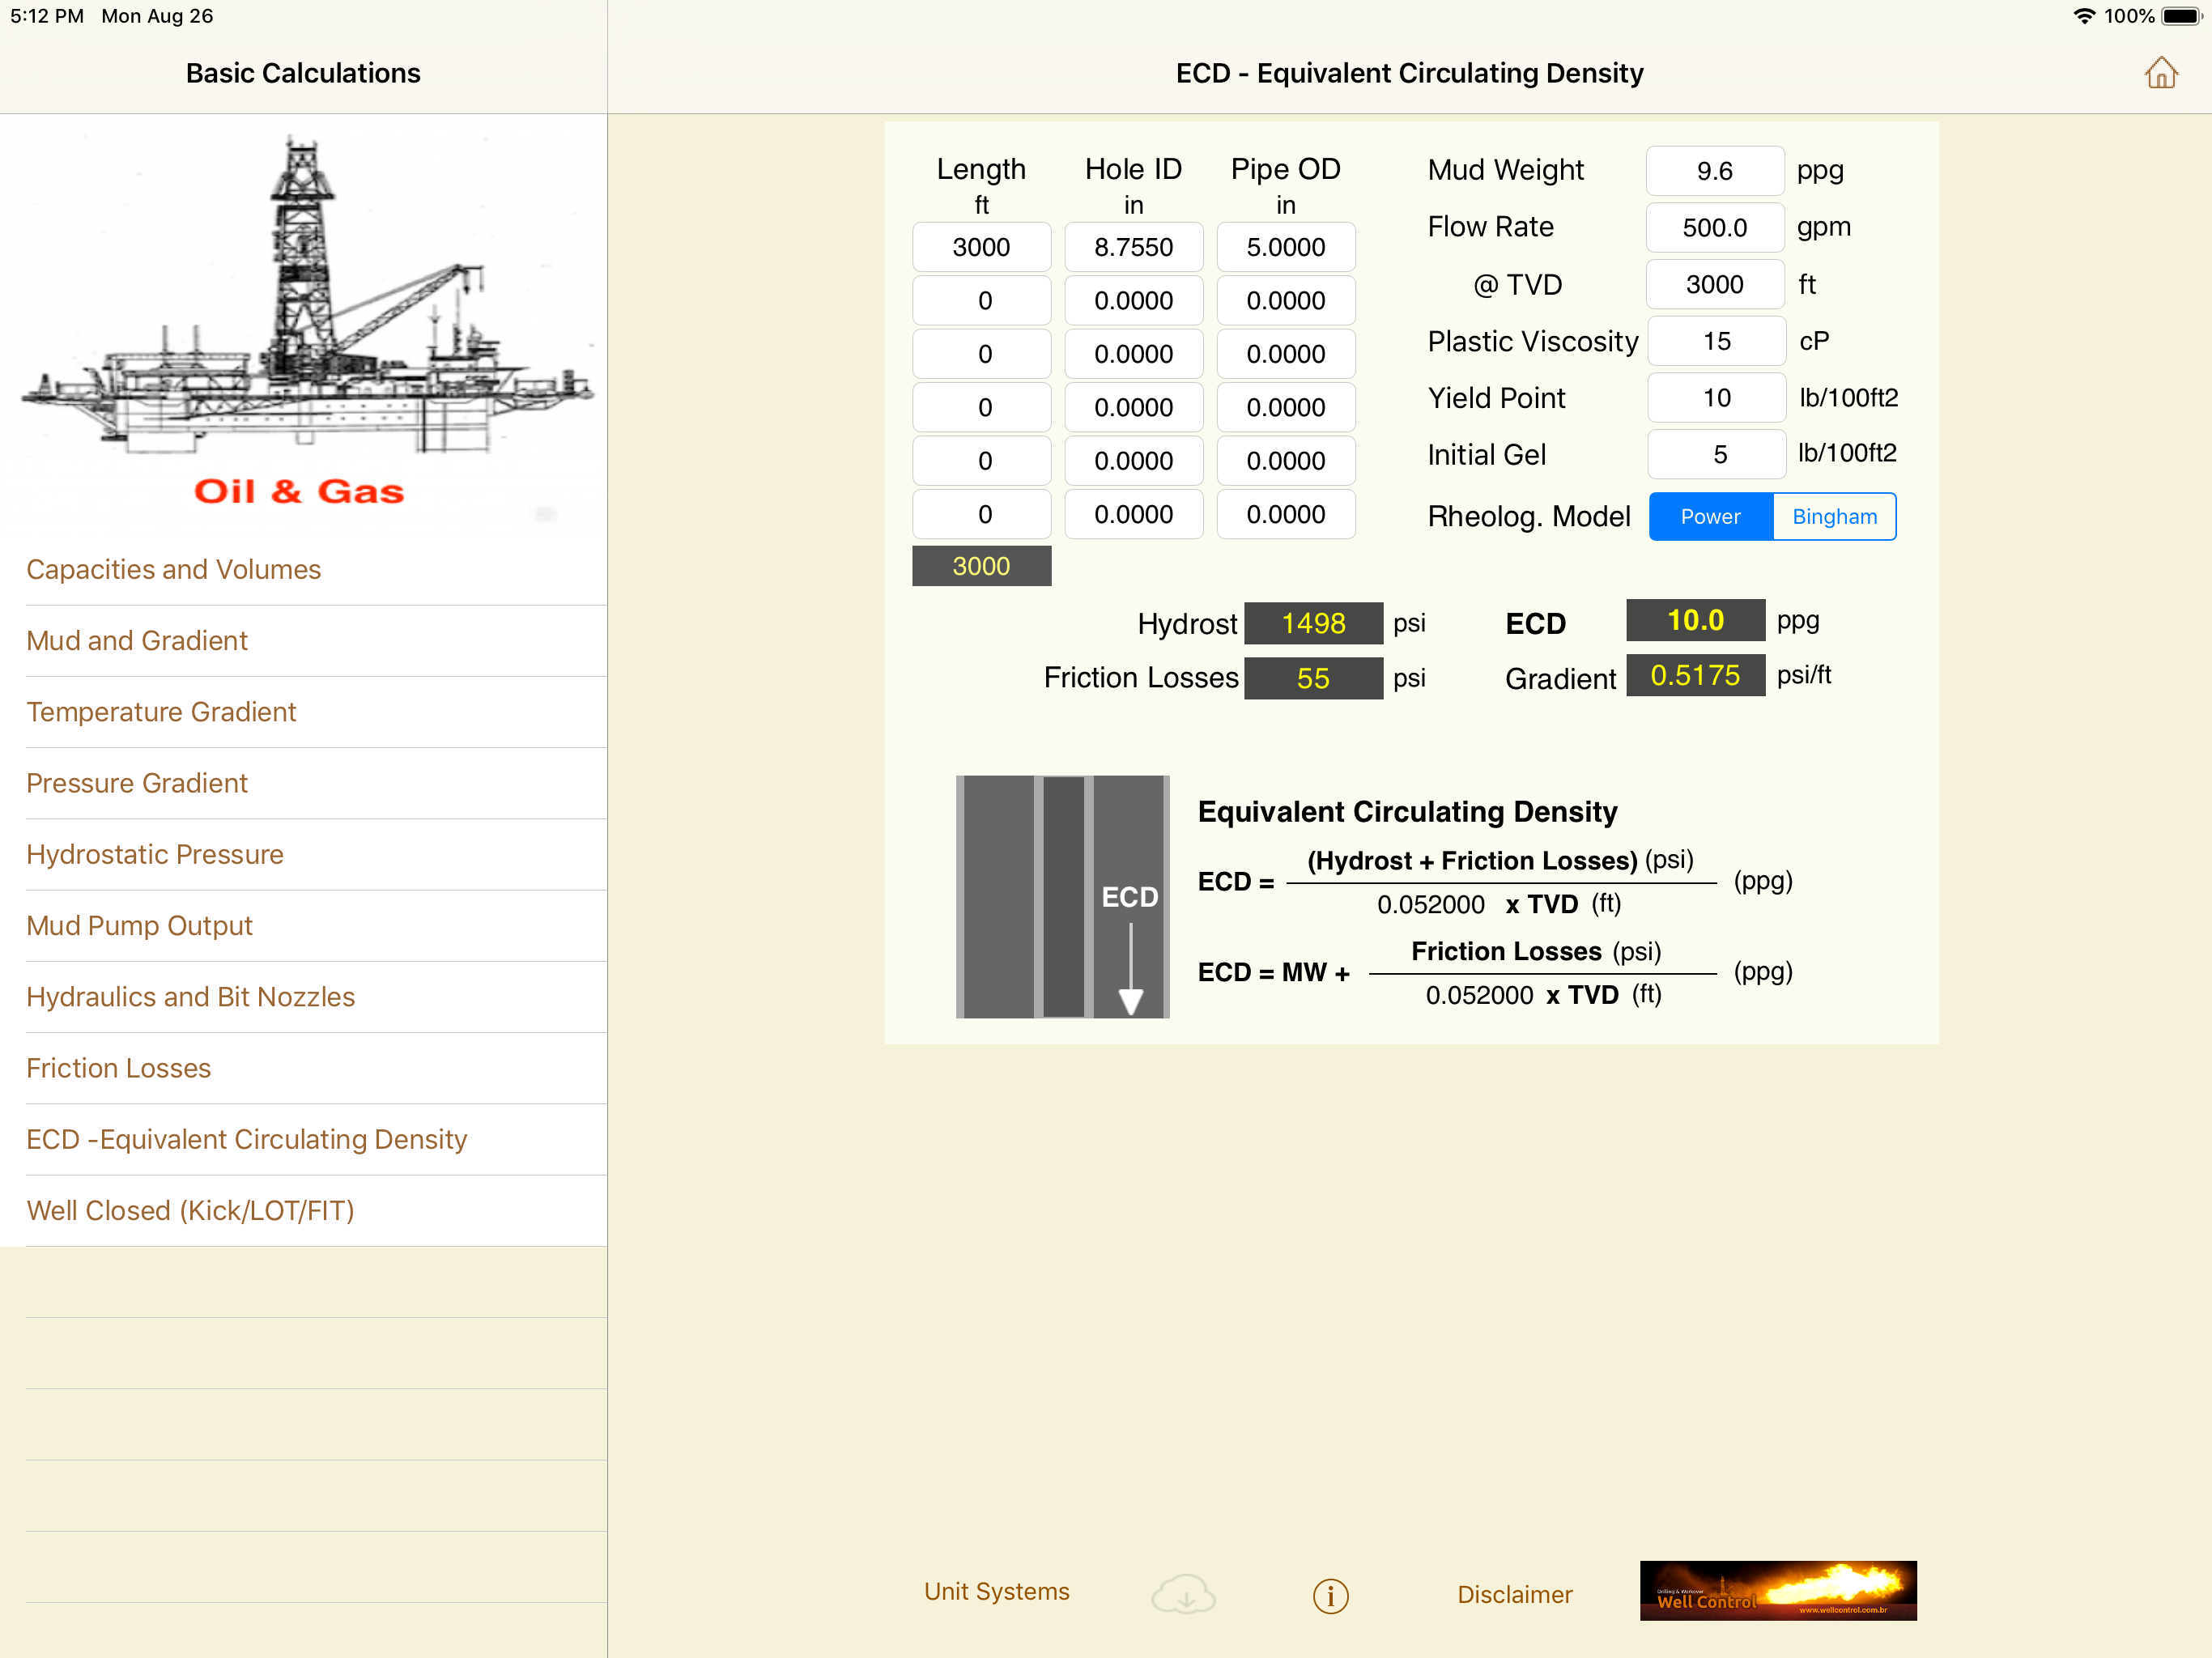Tap the cloud download icon
The height and width of the screenshot is (1658, 2212).
coord(1182,1594)
